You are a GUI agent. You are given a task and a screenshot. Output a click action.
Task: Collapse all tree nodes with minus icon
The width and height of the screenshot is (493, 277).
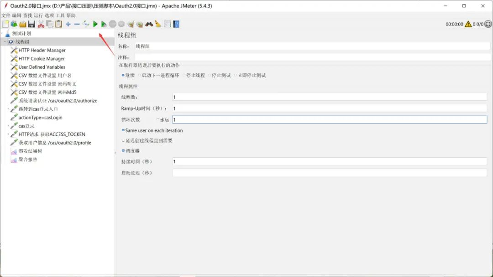pyautogui.click(x=77, y=24)
